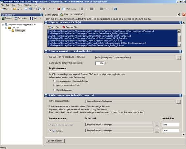Open the Site Explorer from the toolbar
The width and height of the screenshot is (186, 149).
69,9
